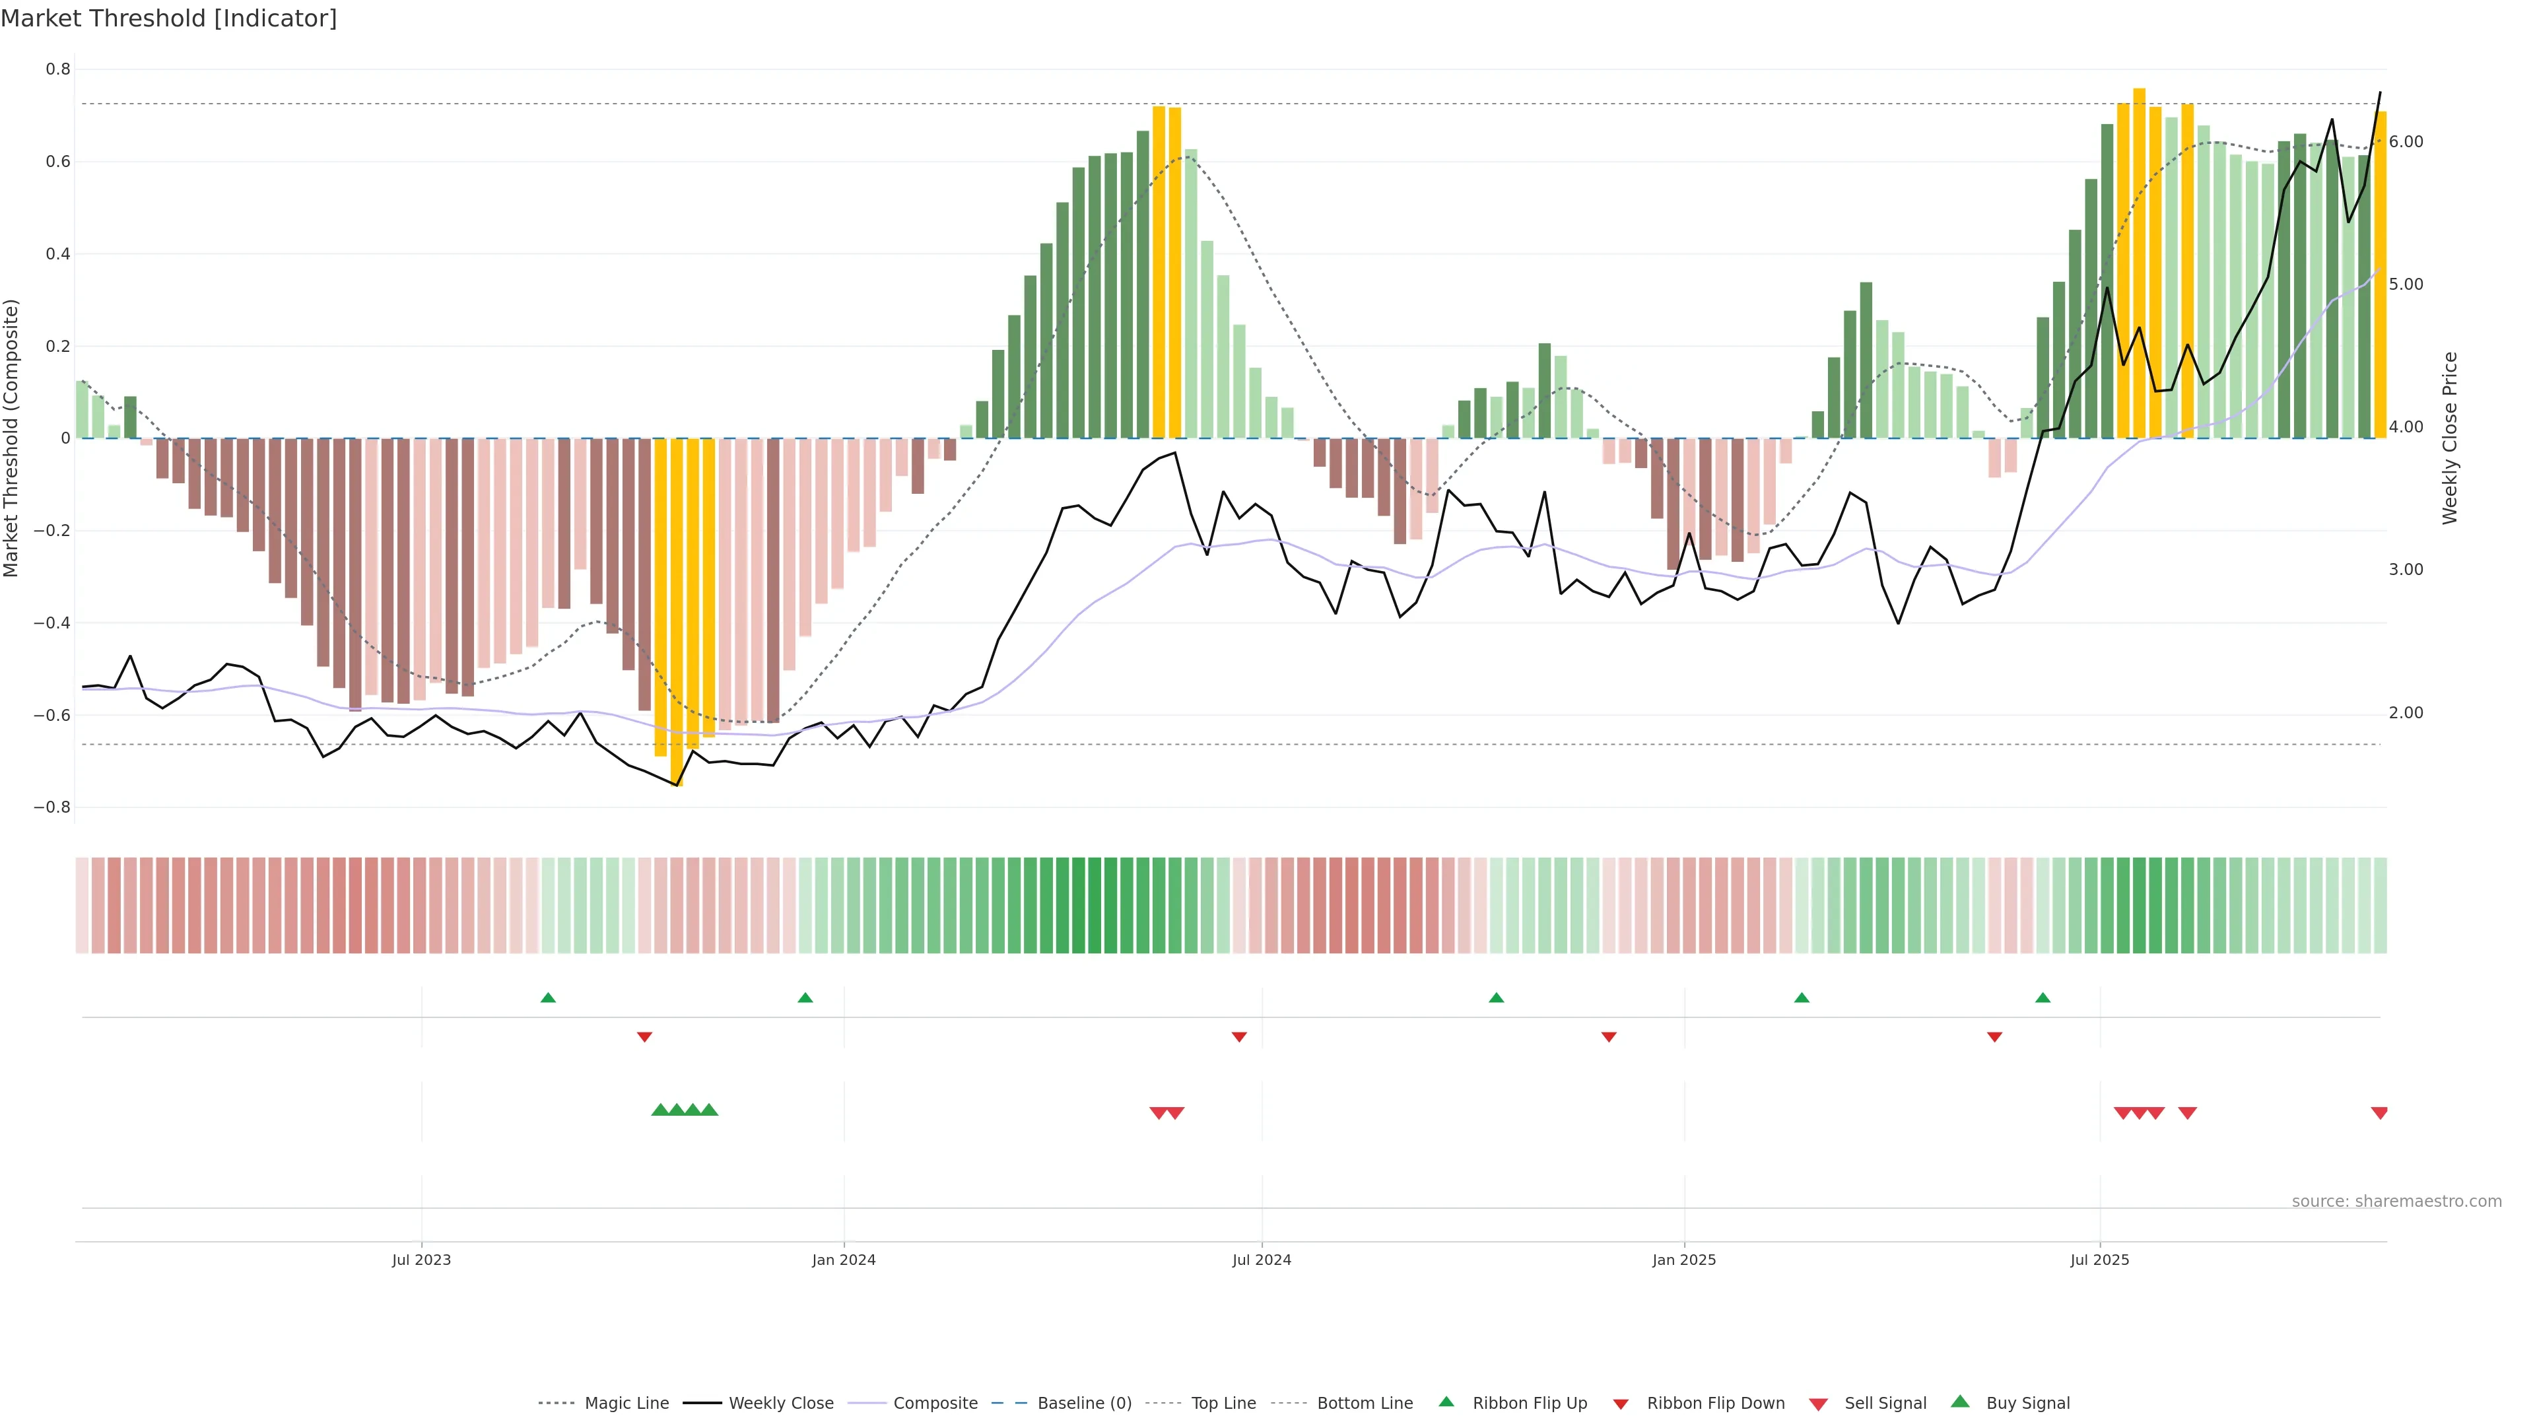Click the Market Threshold [Indicator] chart title
Screen dimensions: 2535x1426
[x=168, y=18]
